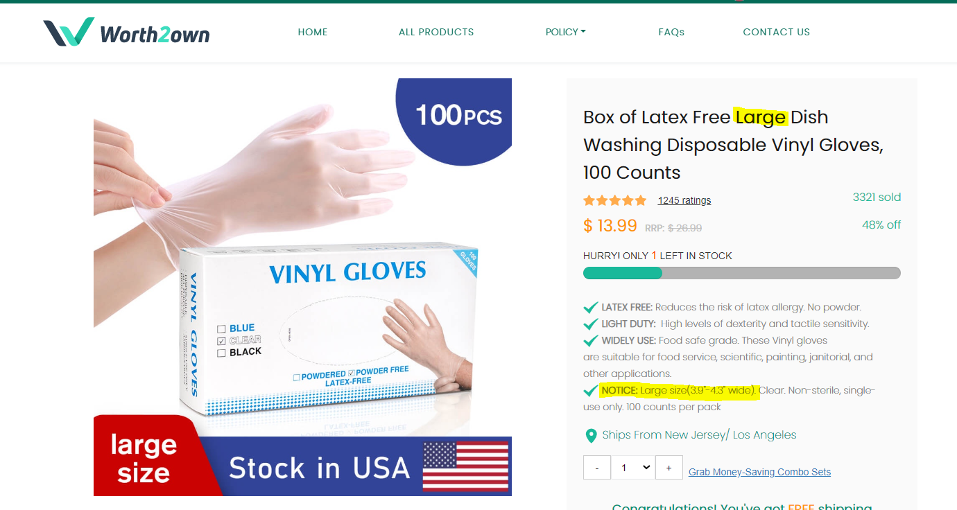
Task: Click the BLACK checkbox on the glove box
Action: [x=222, y=353]
